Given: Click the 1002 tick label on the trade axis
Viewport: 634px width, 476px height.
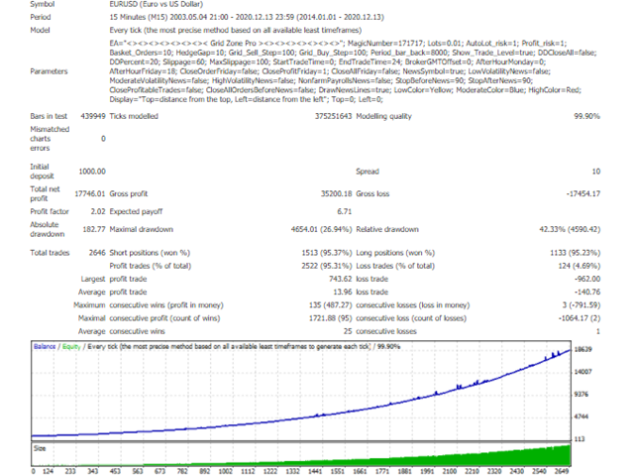Looking at the screenshot, I should pyautogui.click(x=226, y=472).
